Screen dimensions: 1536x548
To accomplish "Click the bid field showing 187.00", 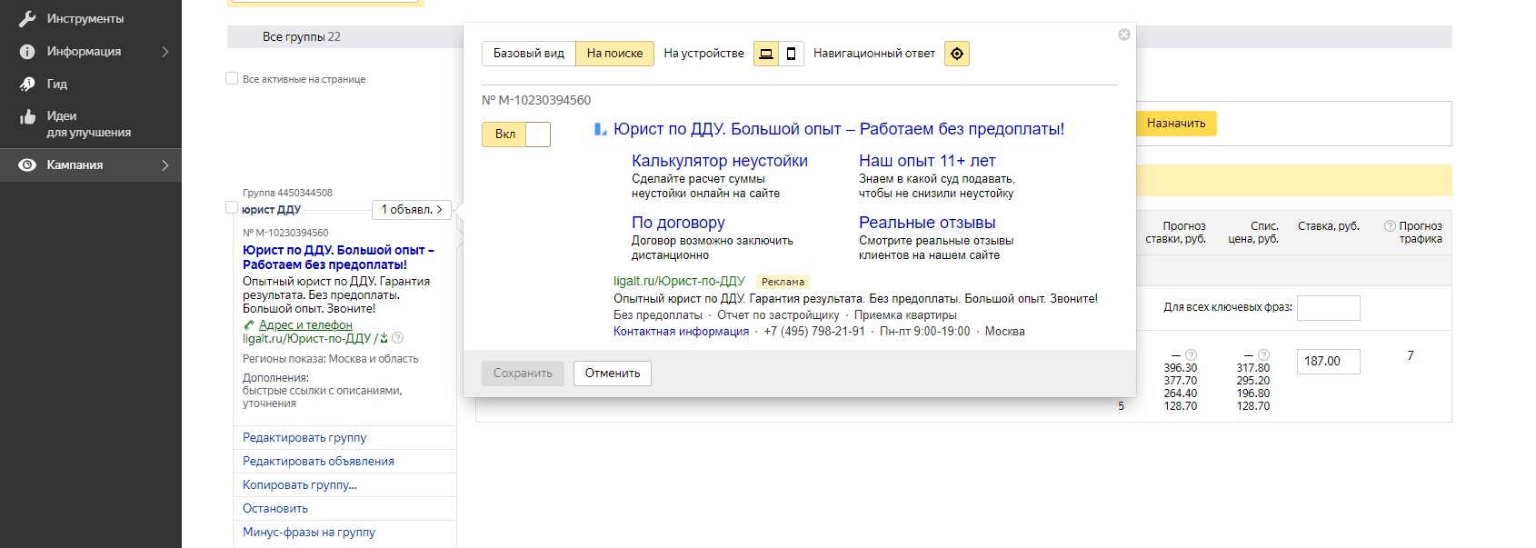I will (1328, 362).
